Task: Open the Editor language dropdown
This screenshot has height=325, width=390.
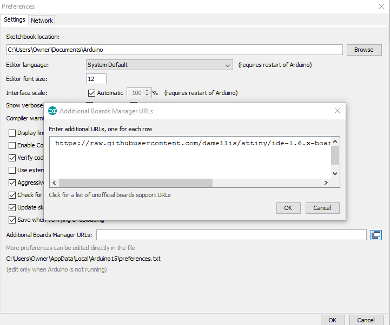Action: (x=160, y=65)
